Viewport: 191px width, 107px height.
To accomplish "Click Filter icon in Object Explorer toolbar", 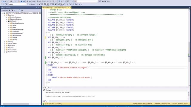I will (x=17, y=10).
